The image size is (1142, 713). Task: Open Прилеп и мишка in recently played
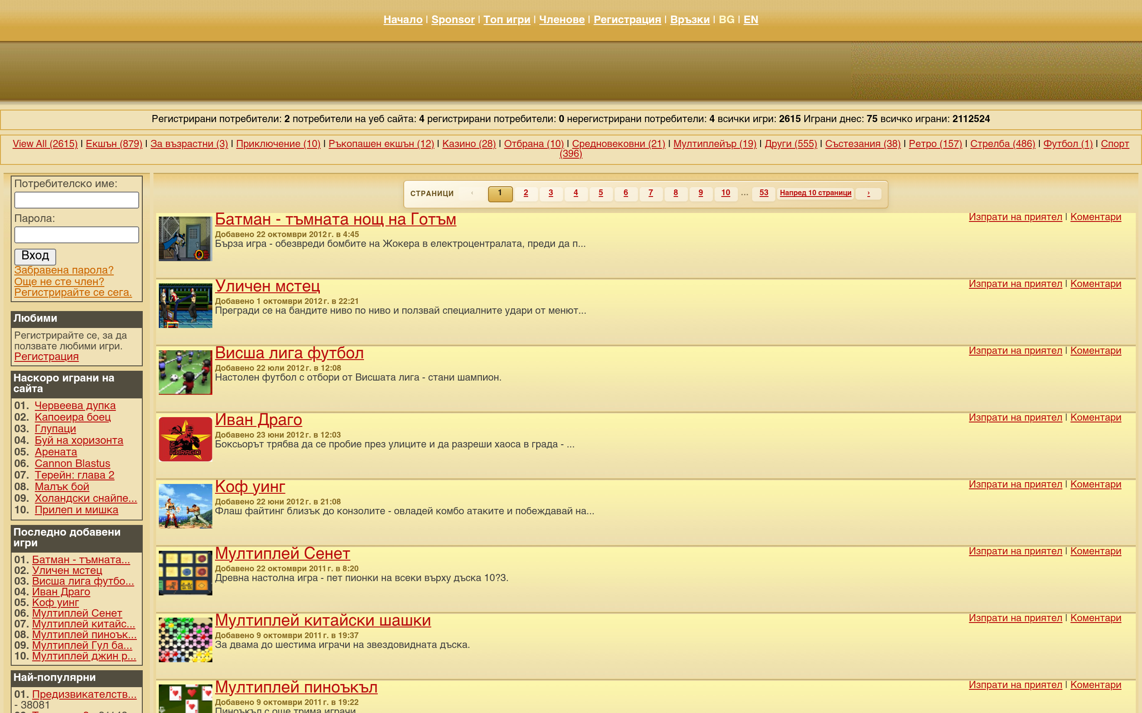click(76, 510)
